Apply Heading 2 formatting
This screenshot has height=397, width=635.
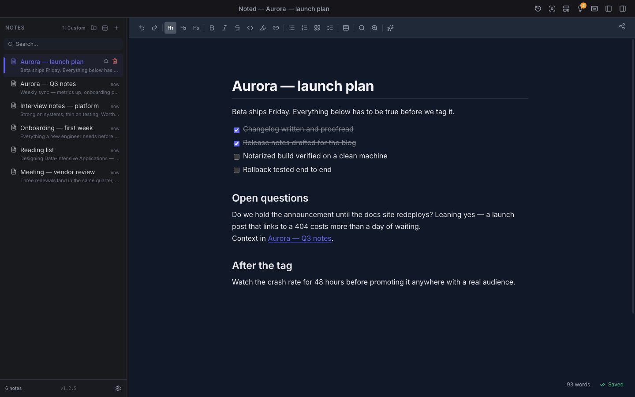pyautogui.click(x=183, y=28)
